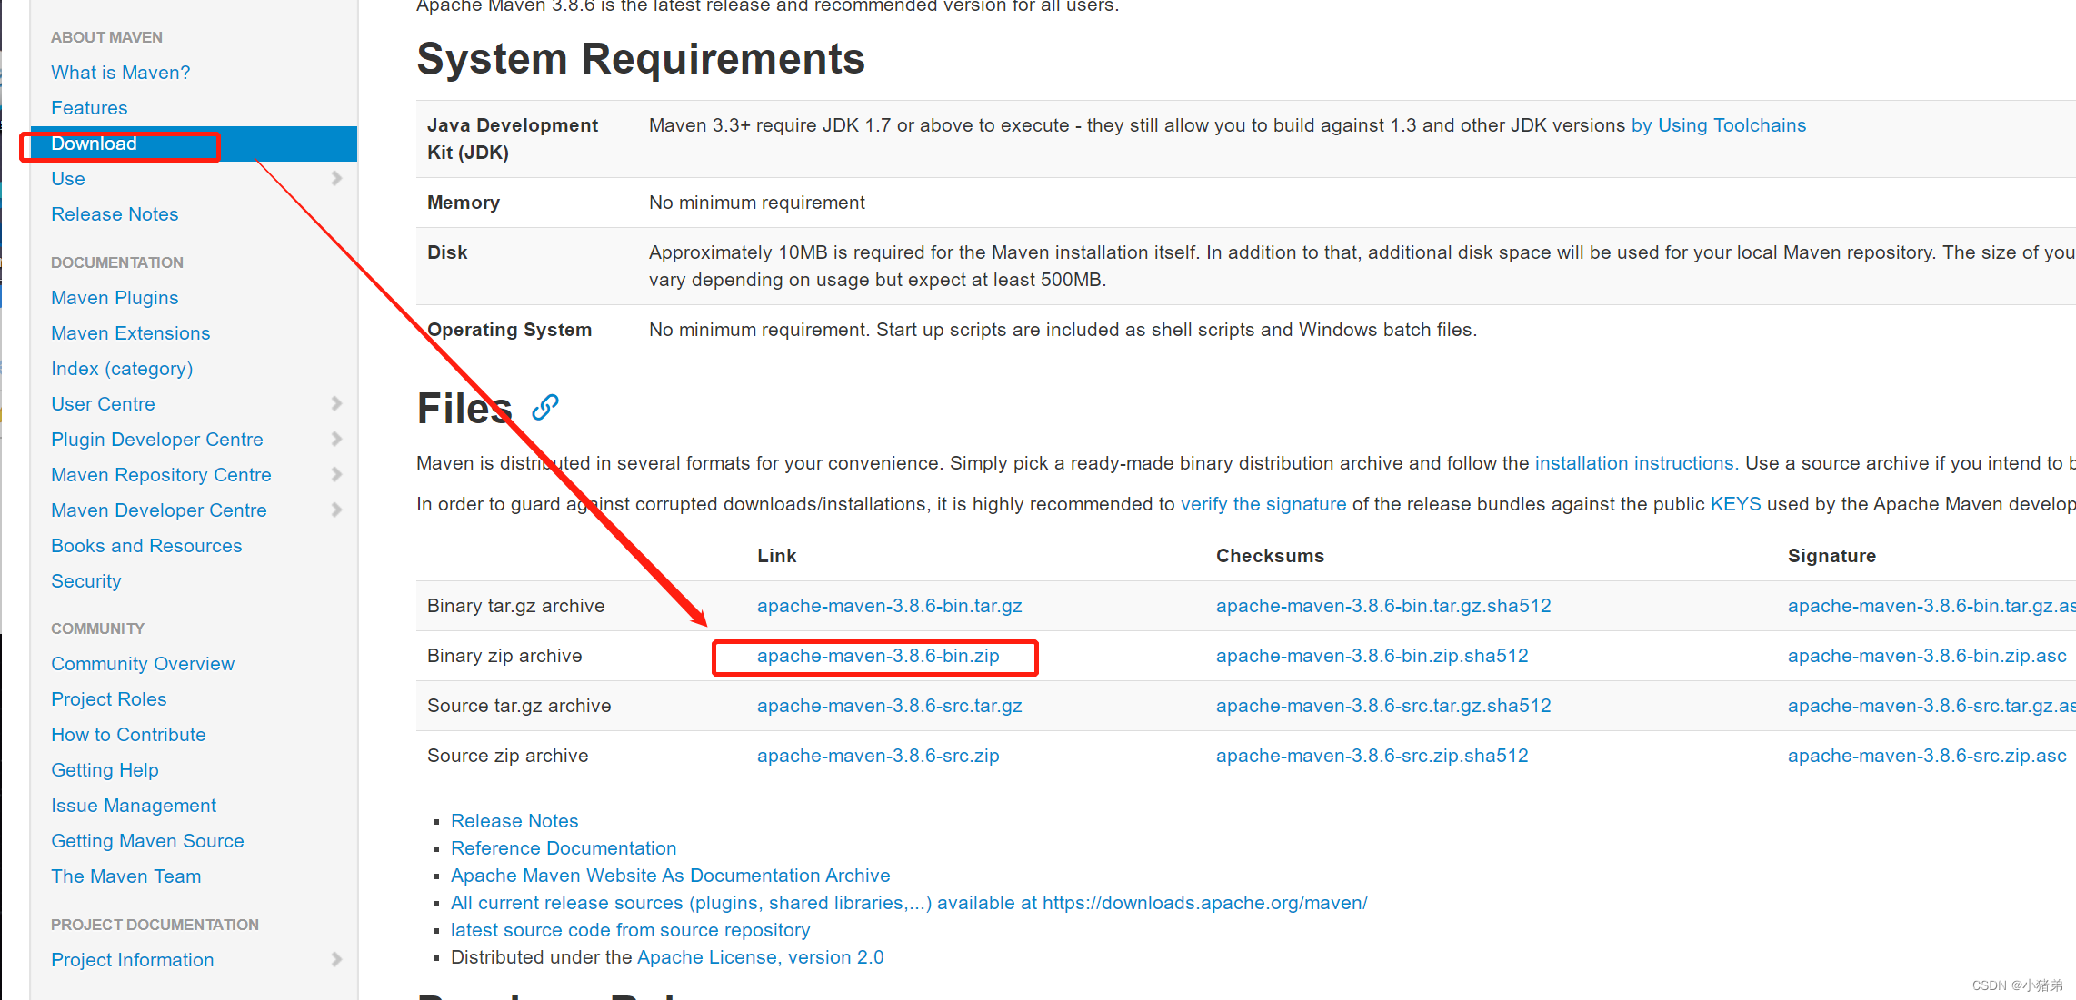
Task: Open Books and Resources
Action: click(x=146, y=546)
